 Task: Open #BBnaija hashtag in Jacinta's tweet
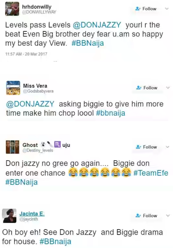tap(55, 241)
